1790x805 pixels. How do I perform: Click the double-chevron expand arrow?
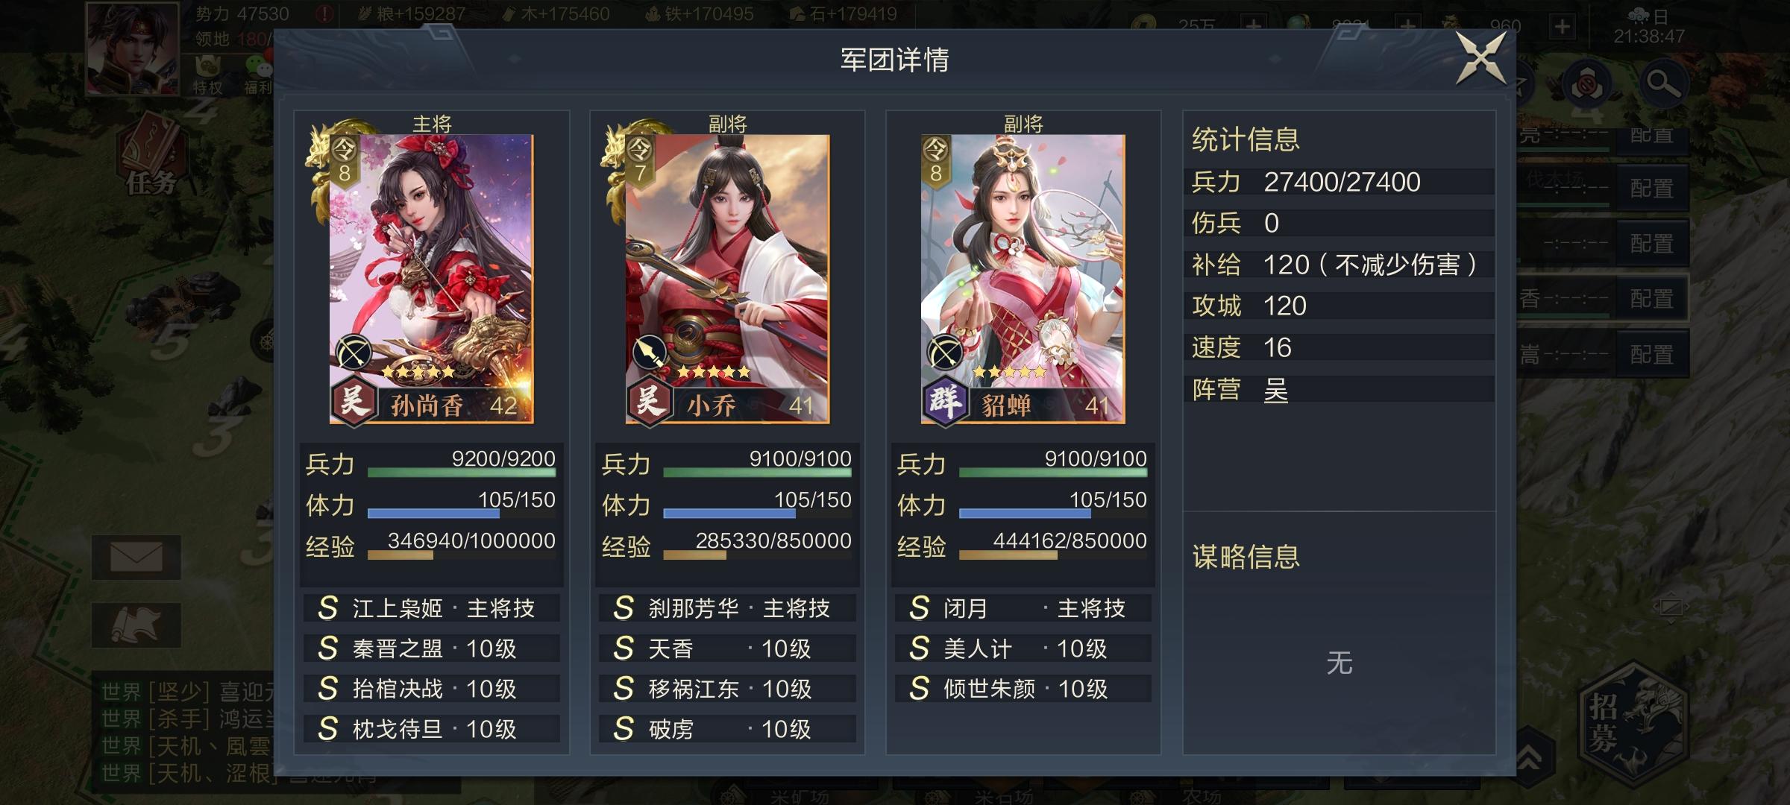1528,759
